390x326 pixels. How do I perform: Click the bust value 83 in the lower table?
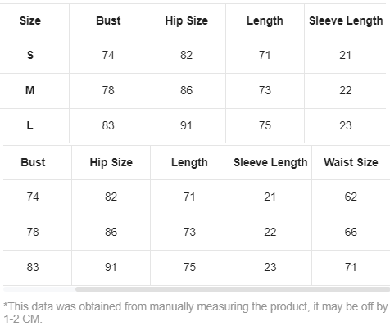coord(33,267)
